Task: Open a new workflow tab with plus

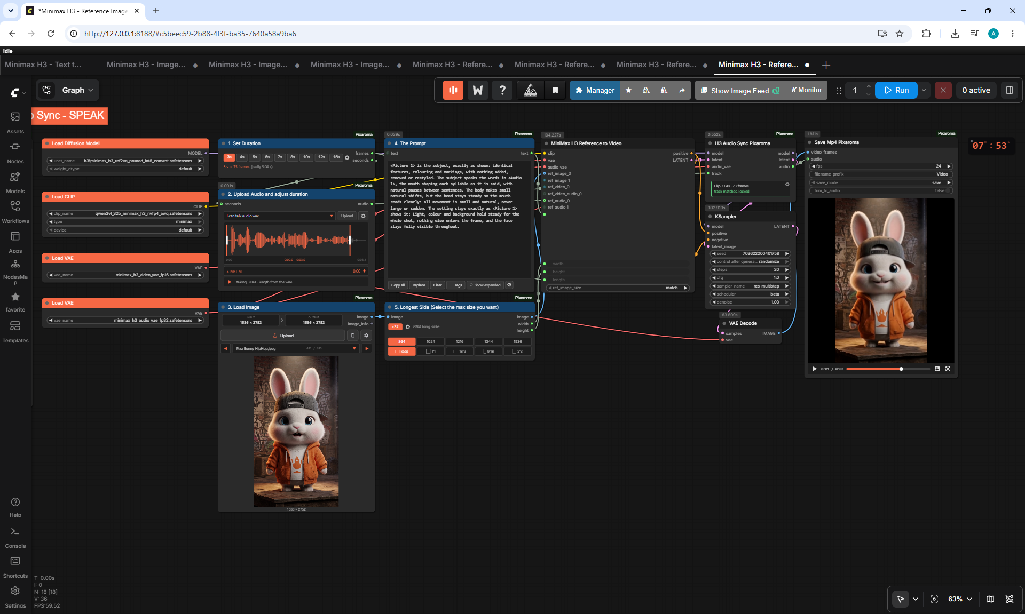Action: tap(826, 65)
